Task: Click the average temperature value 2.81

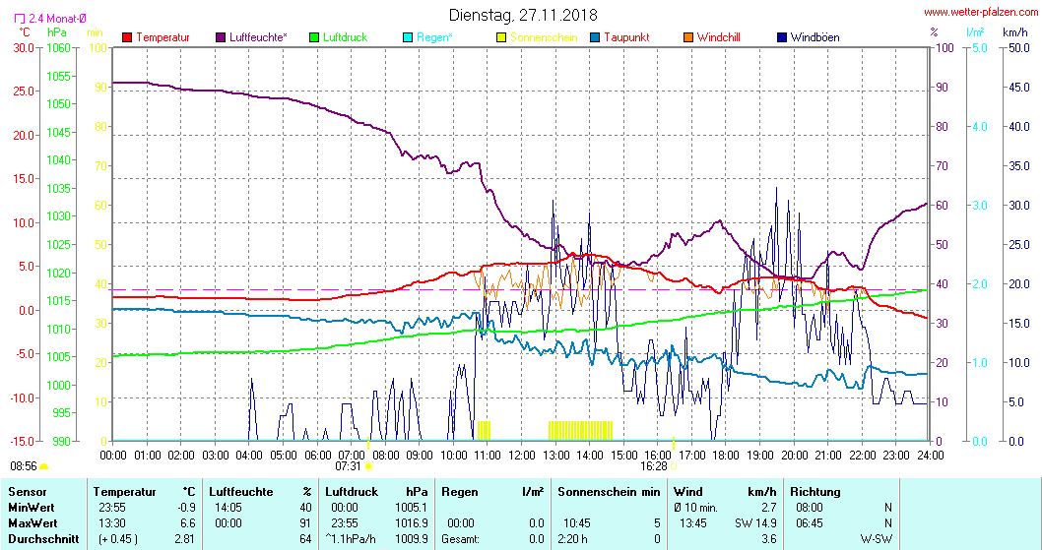Action: [x=185, y=539]
